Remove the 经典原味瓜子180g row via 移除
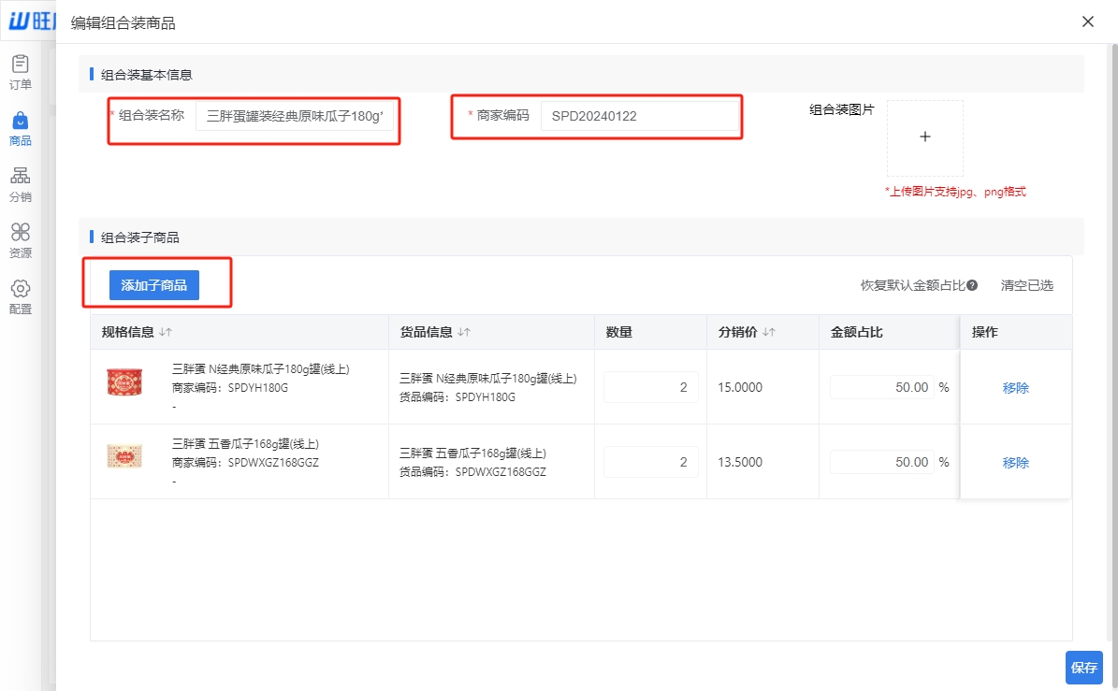 pyautogui.click(x=1015, y=387)
